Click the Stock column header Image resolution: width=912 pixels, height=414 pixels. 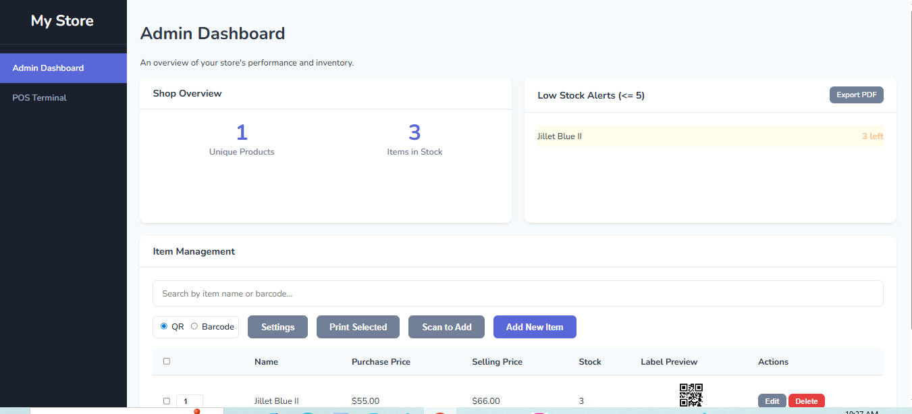point(589,362)
